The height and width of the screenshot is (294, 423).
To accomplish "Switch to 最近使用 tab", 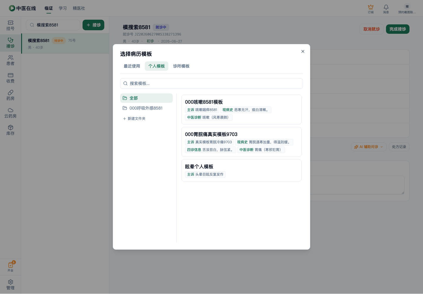I will [x=132, y=66].
